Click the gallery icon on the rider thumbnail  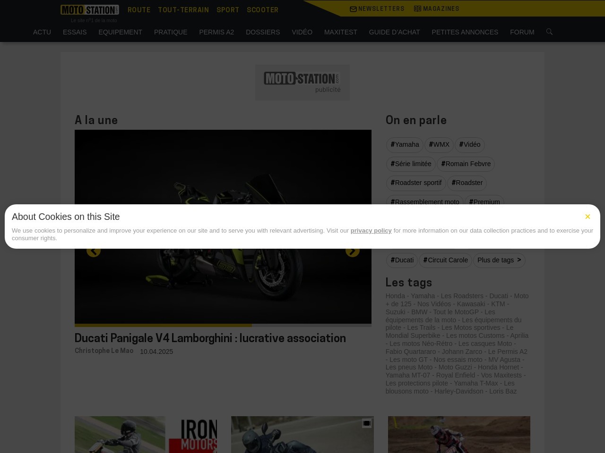pos(367,423)
